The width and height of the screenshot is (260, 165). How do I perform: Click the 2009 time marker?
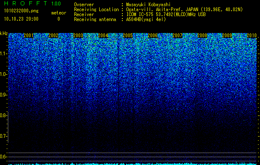tap(227, 35)
